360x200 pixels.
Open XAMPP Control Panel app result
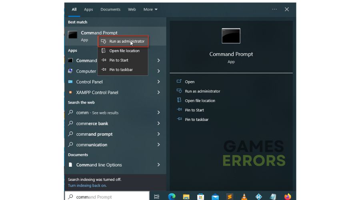(115, 92)
